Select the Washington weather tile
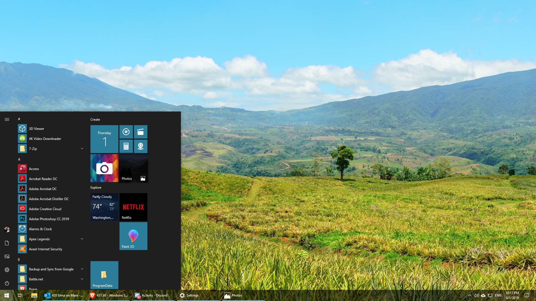 pos(104,207)
